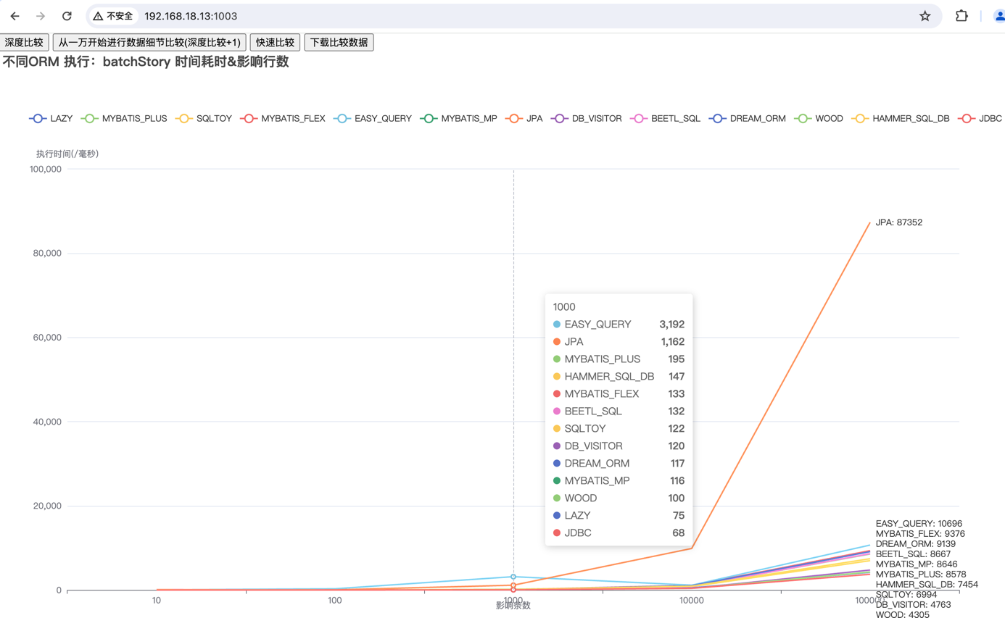Image resolution: width=1005 pixels, height=618 pixels.
Task: Toggle the HAMMER_SQL_DB legend item
Action: point(901,118)
